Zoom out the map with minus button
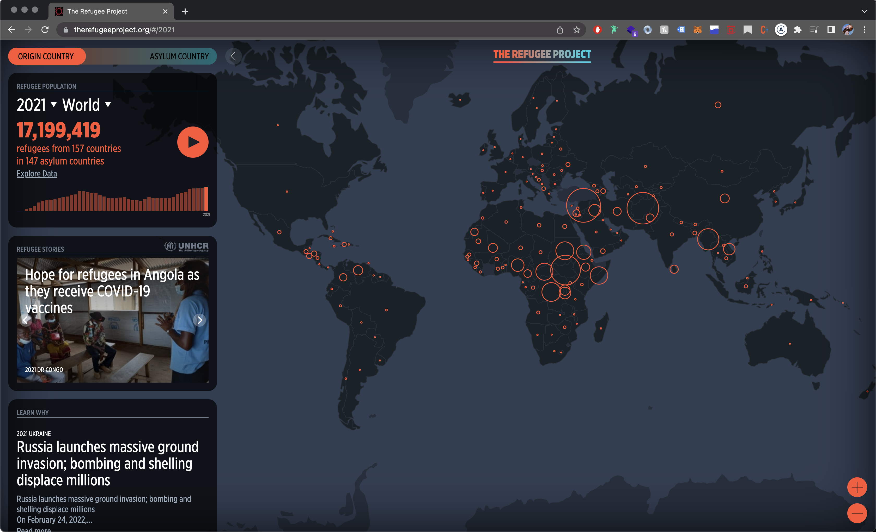 tap(857, 513)
